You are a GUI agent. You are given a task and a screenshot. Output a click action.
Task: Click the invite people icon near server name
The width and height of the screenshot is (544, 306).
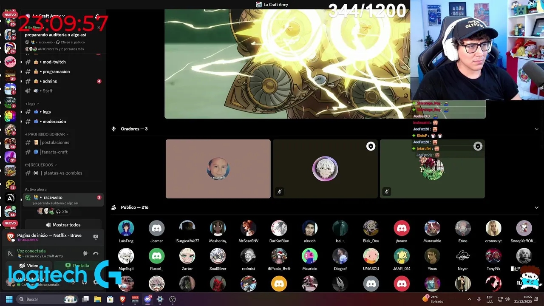[x=97, y=16]
